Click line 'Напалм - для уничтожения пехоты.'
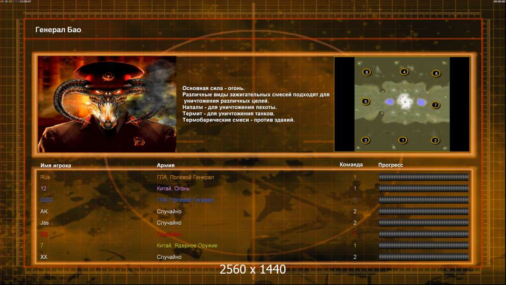This screenshot has width=506, height=285. tap(229, 107)
